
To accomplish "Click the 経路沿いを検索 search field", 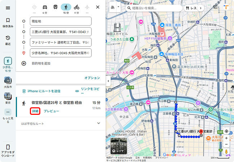I will [154, 8].
